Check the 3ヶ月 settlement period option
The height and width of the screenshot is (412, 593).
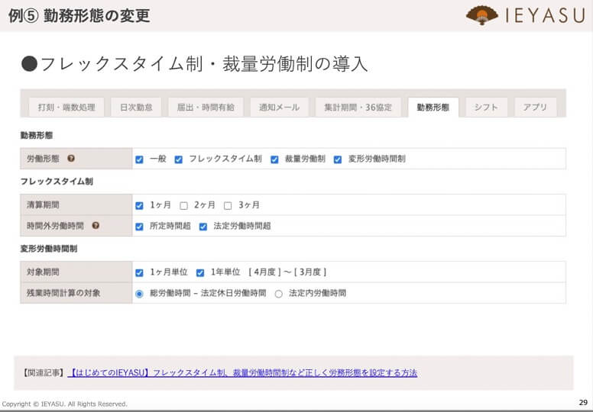pos(228,205)
